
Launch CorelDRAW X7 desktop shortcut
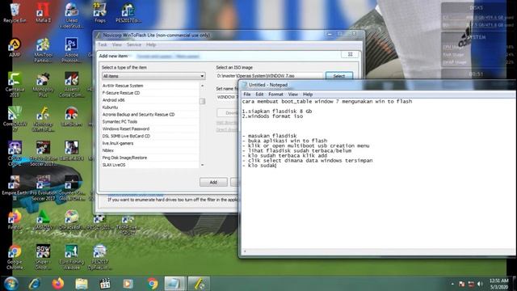point(15,119)
